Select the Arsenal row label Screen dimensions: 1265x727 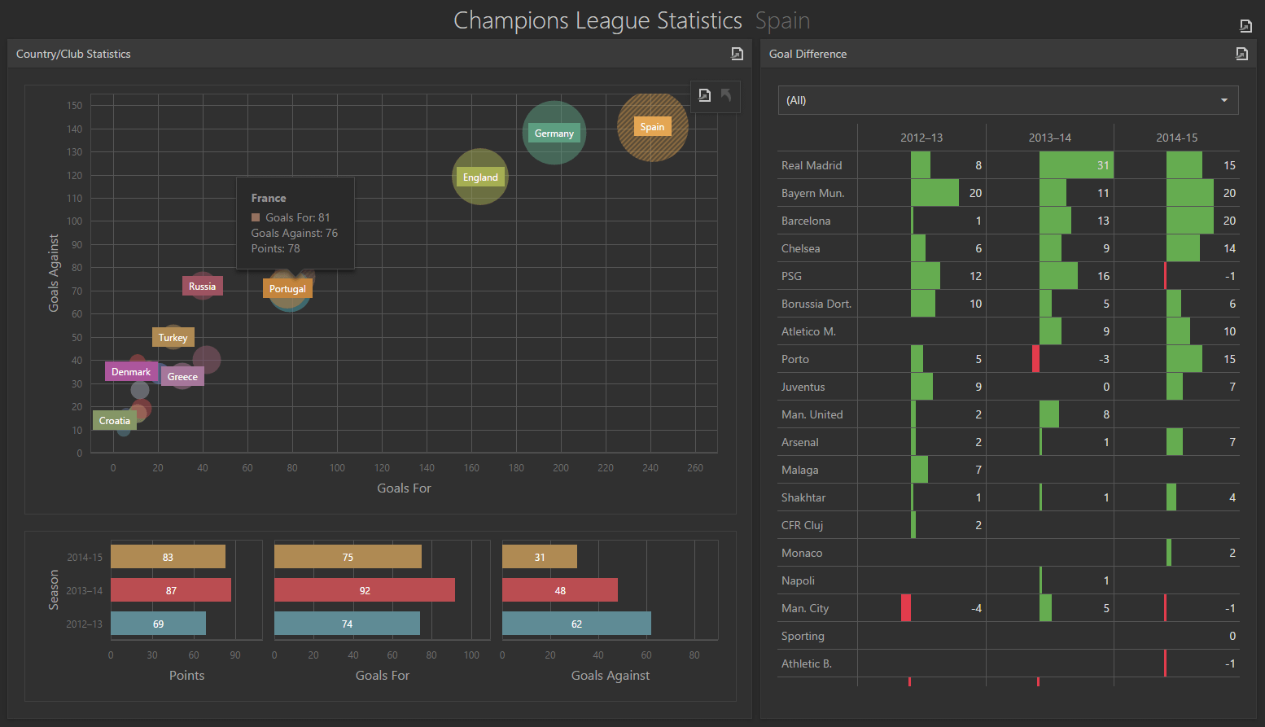(x=799, y=442)
